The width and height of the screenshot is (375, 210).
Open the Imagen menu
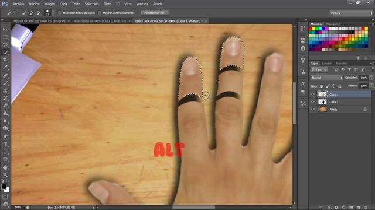click(x=49, y=4)
